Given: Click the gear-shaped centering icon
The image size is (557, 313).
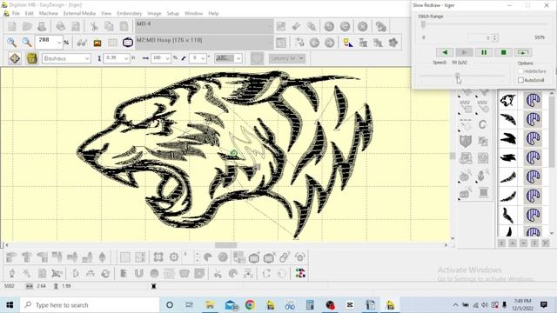Looking at the screenshot, I should (173, 257).
